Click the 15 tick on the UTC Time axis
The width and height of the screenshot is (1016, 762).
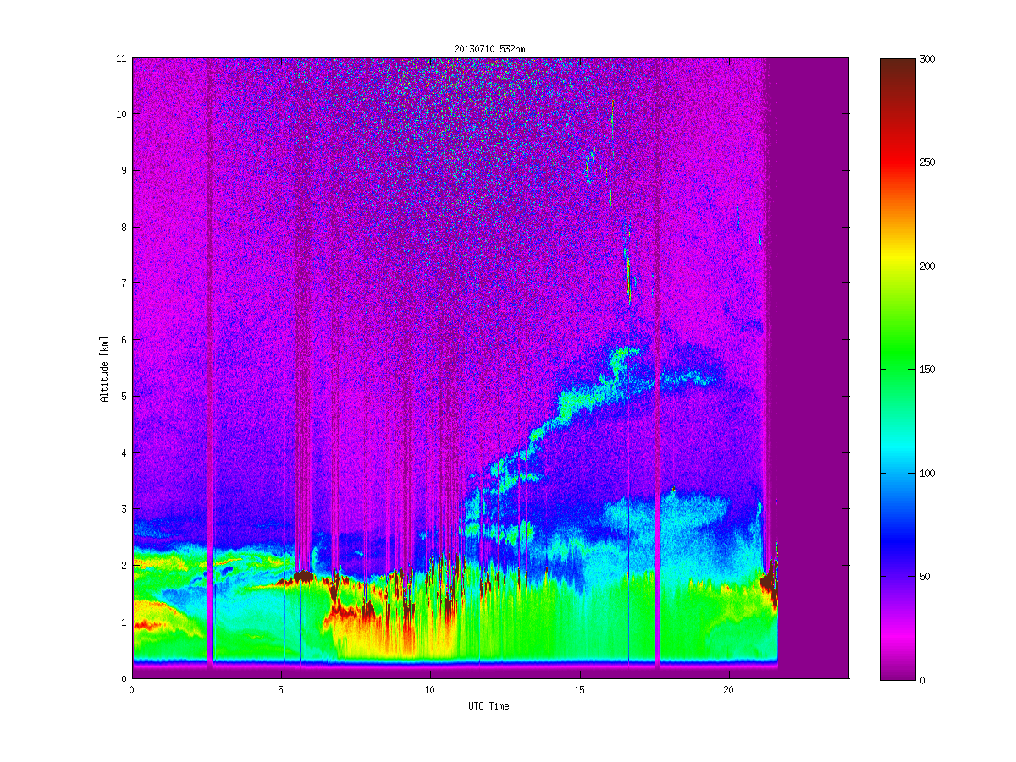pyautogui.click(x=579, y=689)
